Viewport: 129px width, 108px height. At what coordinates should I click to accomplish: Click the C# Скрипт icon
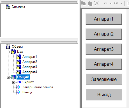tap(19, 82)
